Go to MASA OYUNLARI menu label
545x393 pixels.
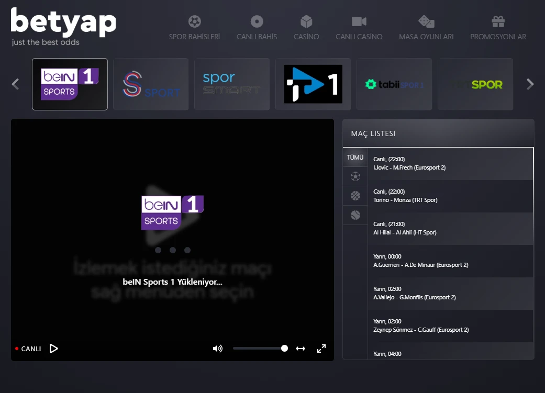point(426,37)
